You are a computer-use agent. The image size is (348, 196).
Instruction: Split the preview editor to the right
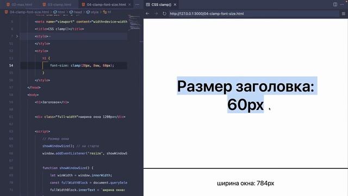(x=335, y=4)
